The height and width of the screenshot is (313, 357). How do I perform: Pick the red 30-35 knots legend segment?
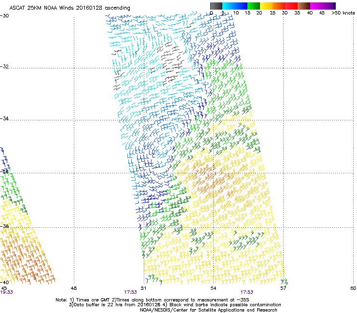pos(291,6)
